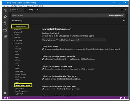Open the Edit menu
The height and width of the screenshot is (101, 130).
coord(8,6)
